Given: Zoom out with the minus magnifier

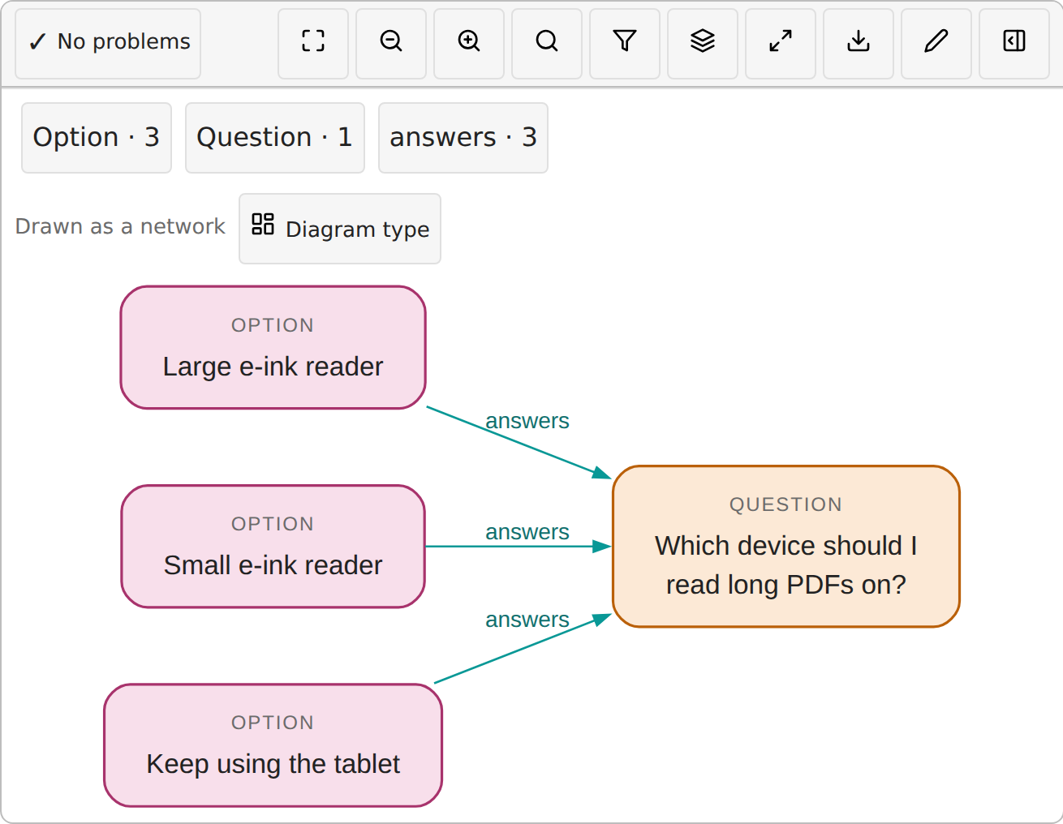Looking at the screenshot, I should click(x=391, y=44).
